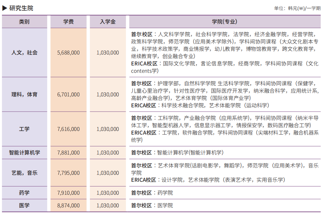The image size is (324, 216).
Task: Click the tuition value 7,910,000
Action: tap(69, 193)
